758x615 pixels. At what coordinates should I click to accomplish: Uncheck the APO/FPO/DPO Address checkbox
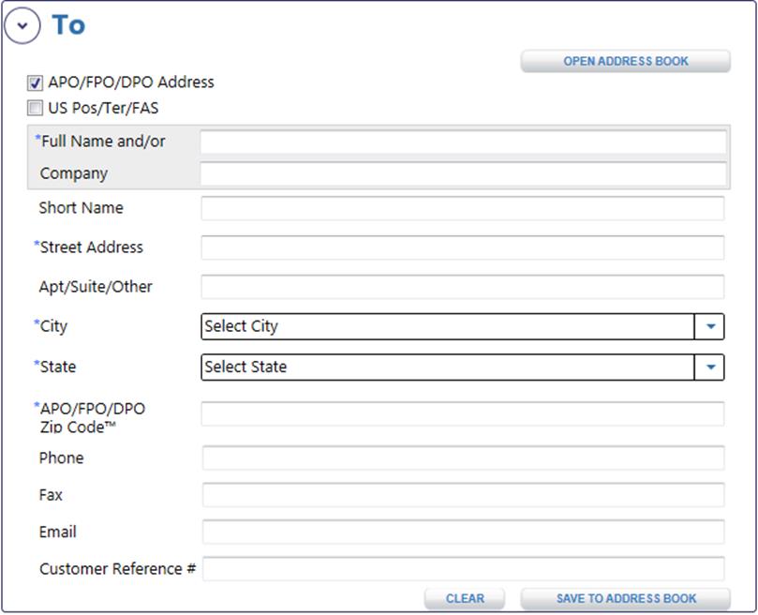coord(35,82)
